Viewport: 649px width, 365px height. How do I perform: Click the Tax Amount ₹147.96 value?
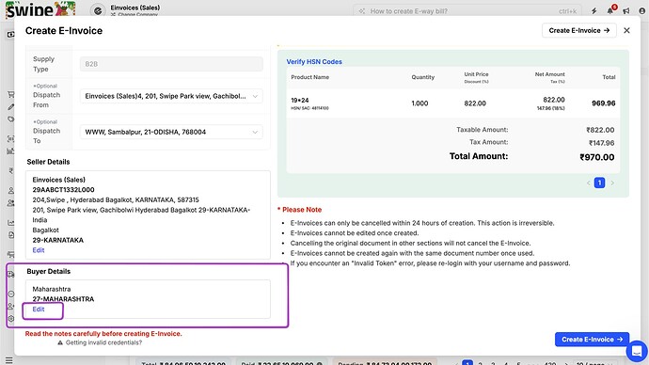pos(601,143)
